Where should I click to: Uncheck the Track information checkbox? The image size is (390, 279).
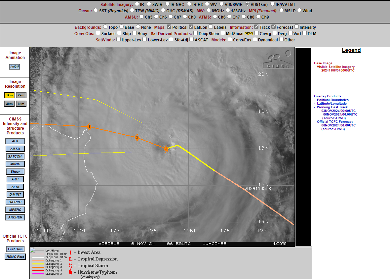pyautogui.click(x=256, y=27)
